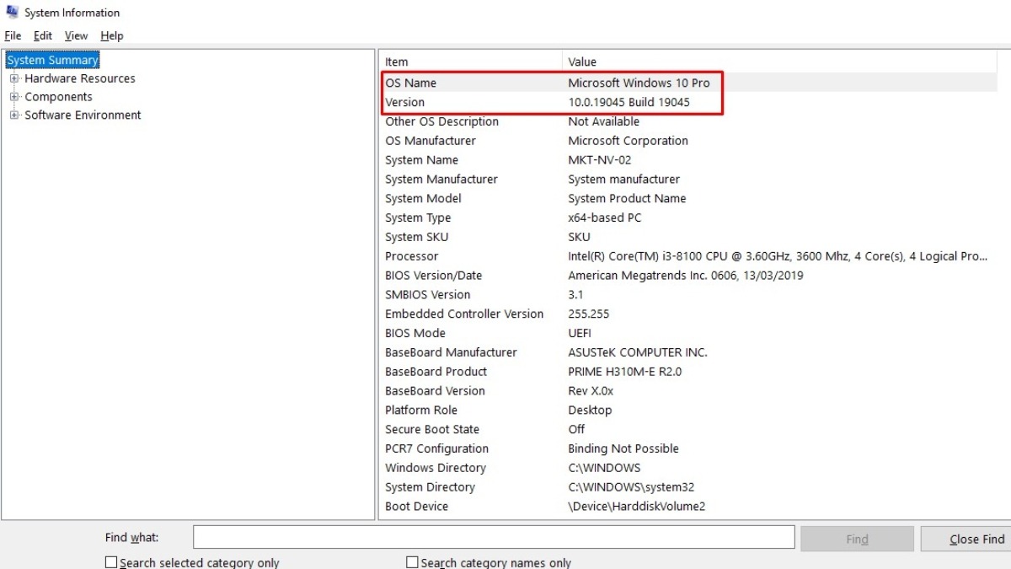Viewport: 1011px width, 569px height.
Task: Click the 'ASUSTeK COMPUTER INC.' value
Action: tap(638, 353)
